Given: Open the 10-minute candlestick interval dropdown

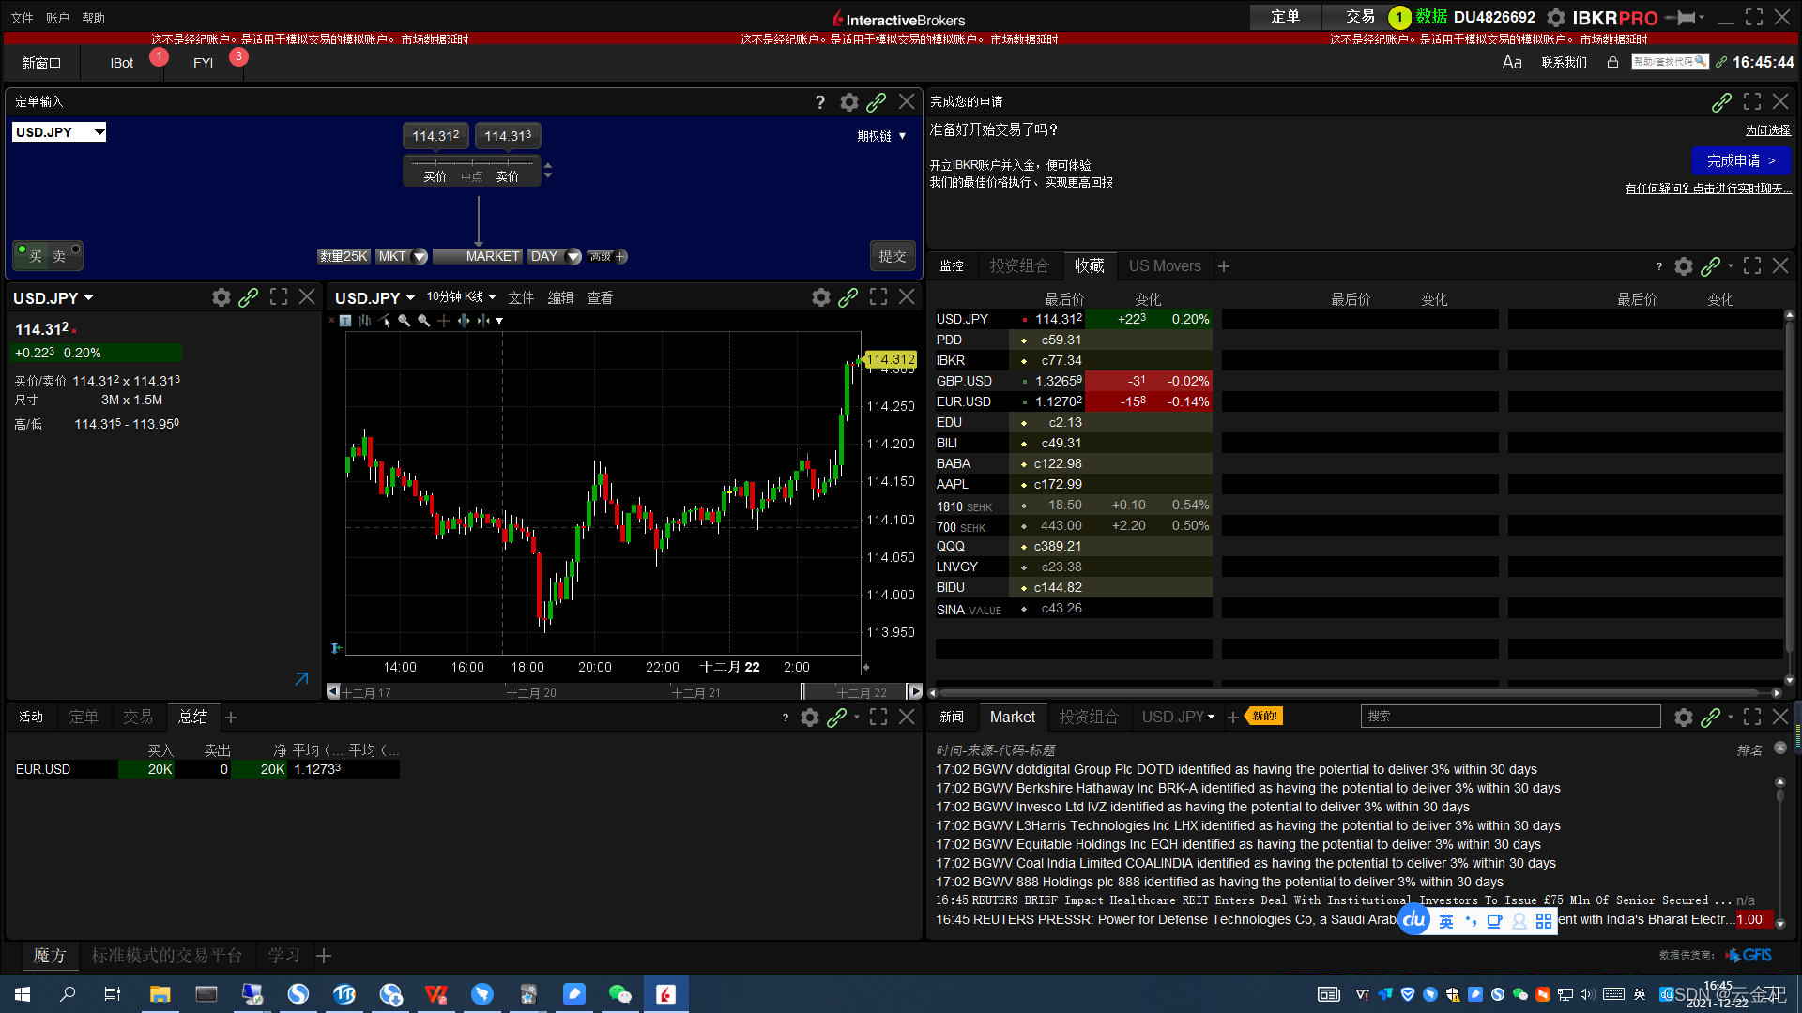Looking at the screenshot, I should coord(461,296).
